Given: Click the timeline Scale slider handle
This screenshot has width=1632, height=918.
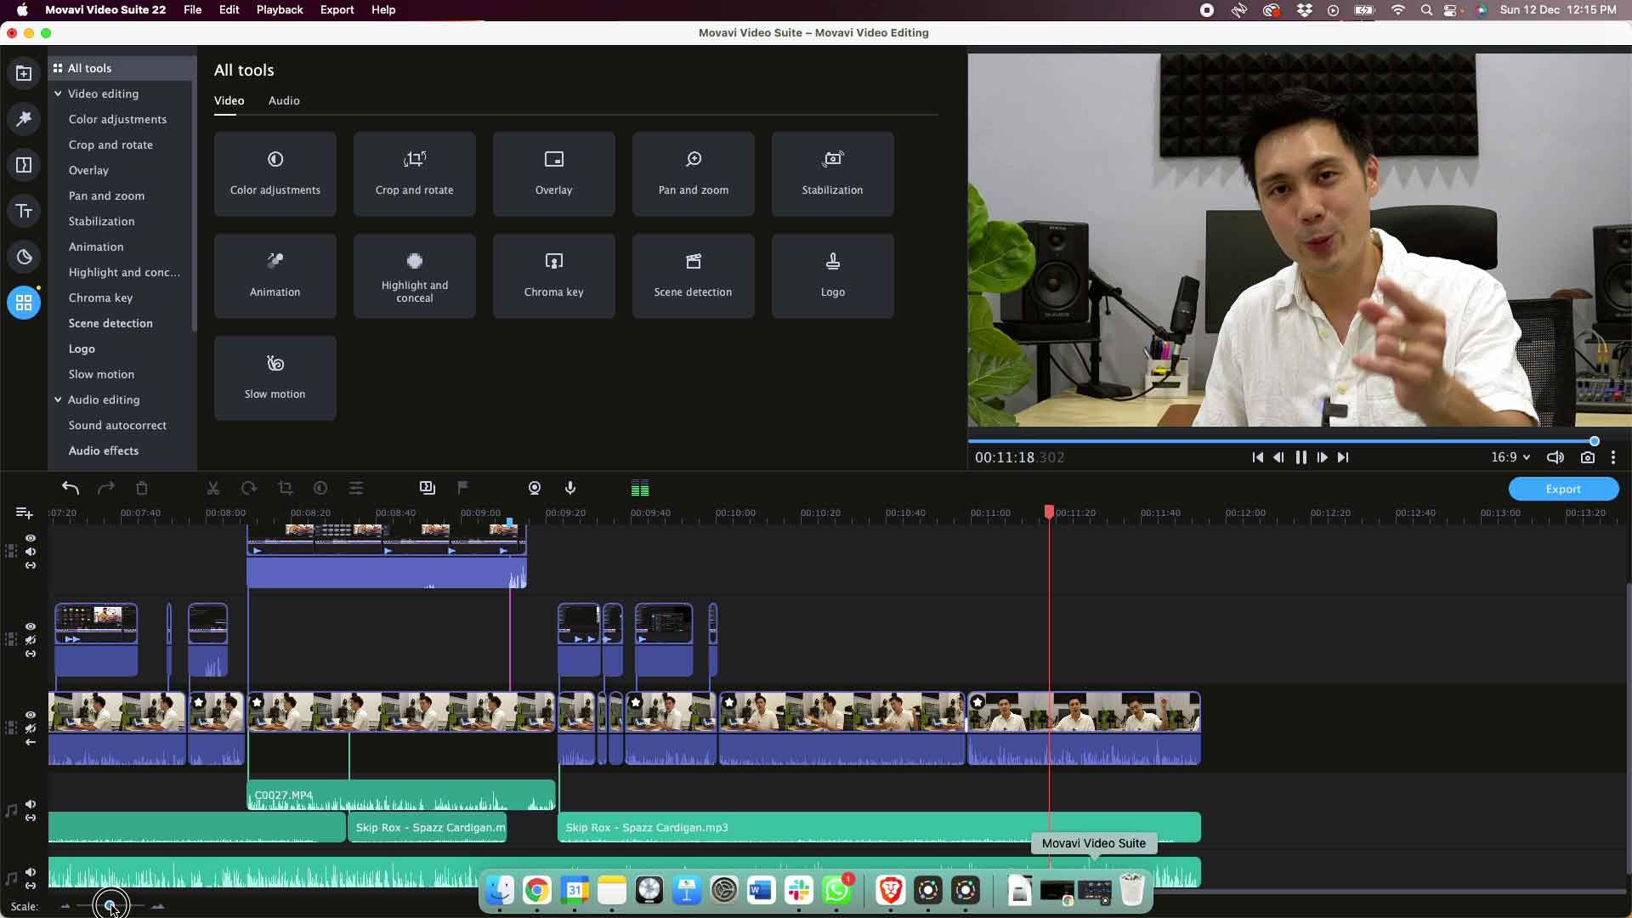Looking at the screenshot, I should click(110, 906).
